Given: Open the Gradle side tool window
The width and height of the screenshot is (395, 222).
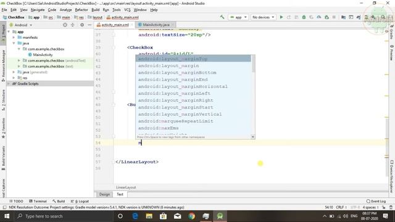Looking at the screenshot, I should point(392,32).
